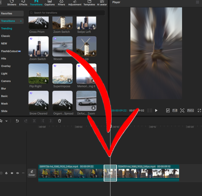Select the Classic transitions category
The width and height of the screenshot is (202, 196).
pos(5,36)
